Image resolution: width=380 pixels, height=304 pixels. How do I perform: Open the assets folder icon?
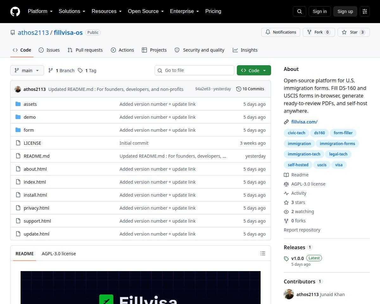tap(18, 104)
